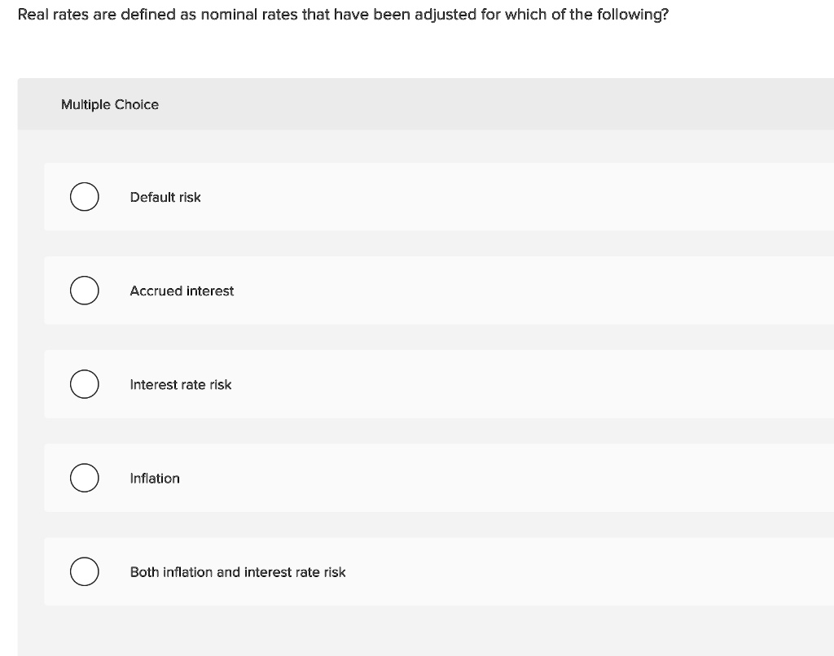Click the blank area of Accrued interest row
Screen dimensions: 834x656
pyautogui.click(x=532, y=291)
